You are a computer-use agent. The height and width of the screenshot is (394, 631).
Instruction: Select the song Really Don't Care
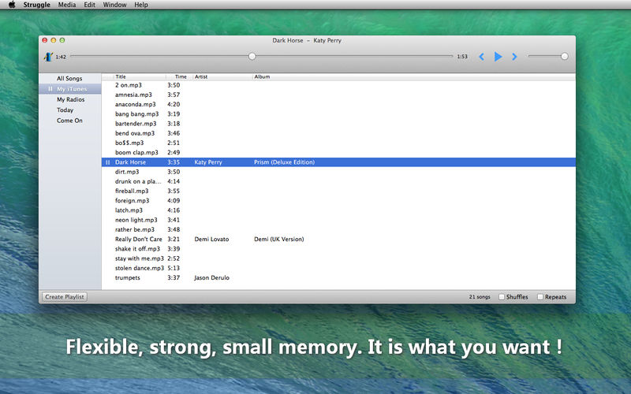pyautogui.click(x=139, y=240)
